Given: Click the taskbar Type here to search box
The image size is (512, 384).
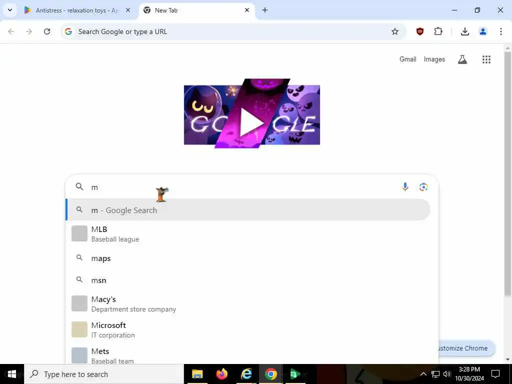Looking at the screenshot, I should tap(104, 374).
